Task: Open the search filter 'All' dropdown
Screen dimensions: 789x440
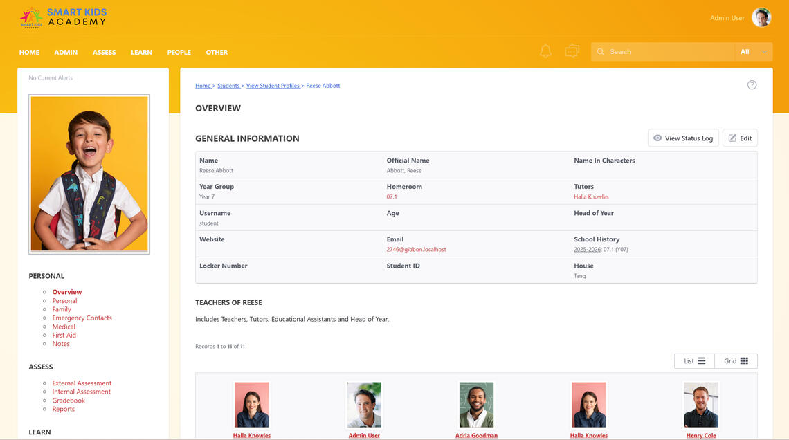Action: point(753,52)
